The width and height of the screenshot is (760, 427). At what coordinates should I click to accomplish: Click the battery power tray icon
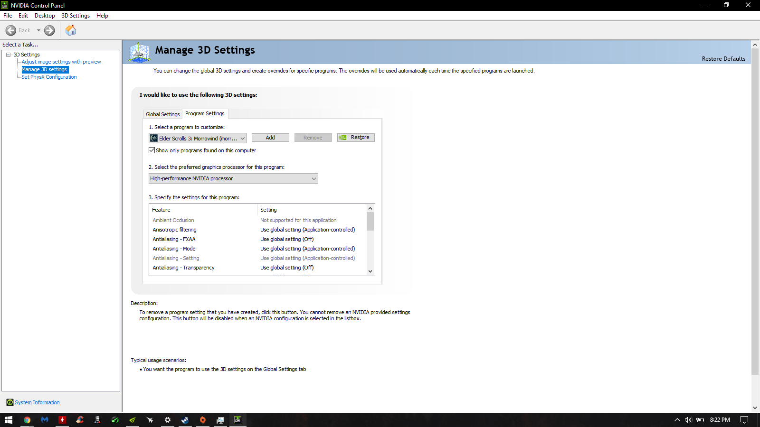coord(700,420)
